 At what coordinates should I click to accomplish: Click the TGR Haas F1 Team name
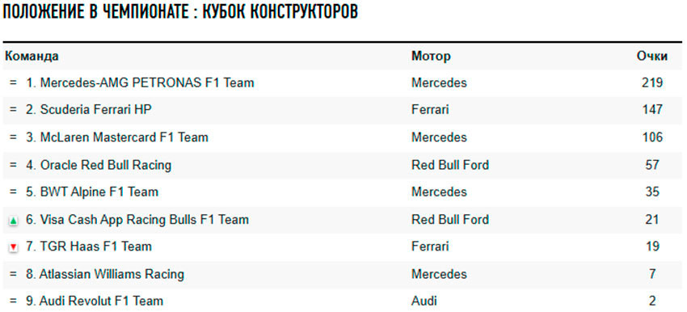point(96,247)
